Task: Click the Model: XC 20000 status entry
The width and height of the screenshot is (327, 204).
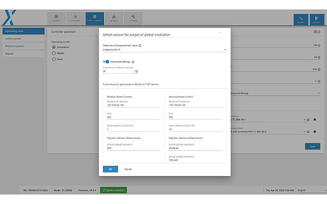Action: (63, 190)
